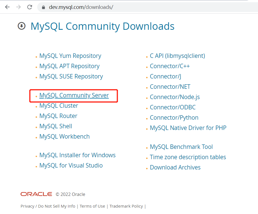Go to the MySQL Router downloads

pos(58,116)
